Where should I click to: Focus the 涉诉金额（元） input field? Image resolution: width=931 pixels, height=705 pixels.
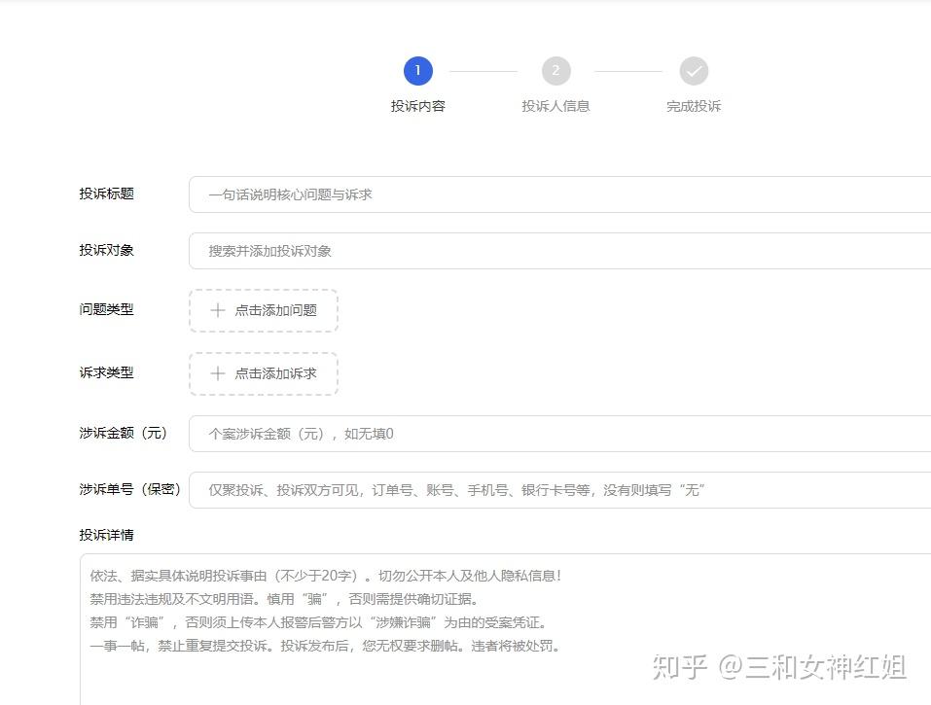(x=560, y=434)
